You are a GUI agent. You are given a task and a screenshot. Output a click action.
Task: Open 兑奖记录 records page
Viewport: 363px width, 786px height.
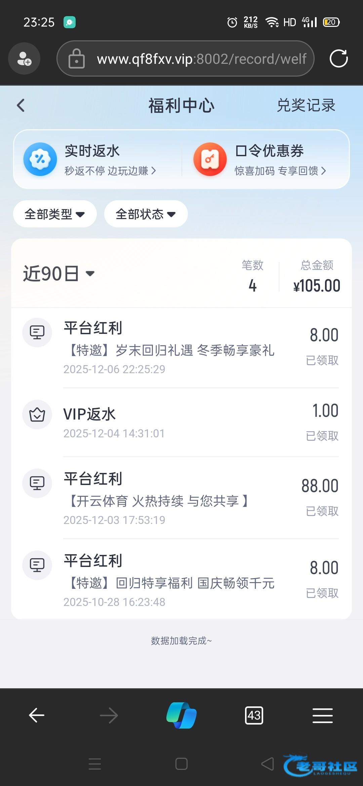click(306, 105)
